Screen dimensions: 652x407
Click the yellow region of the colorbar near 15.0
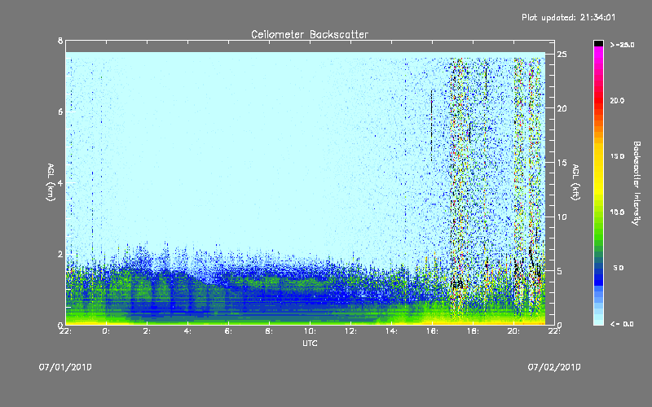(x=598, y=157)
